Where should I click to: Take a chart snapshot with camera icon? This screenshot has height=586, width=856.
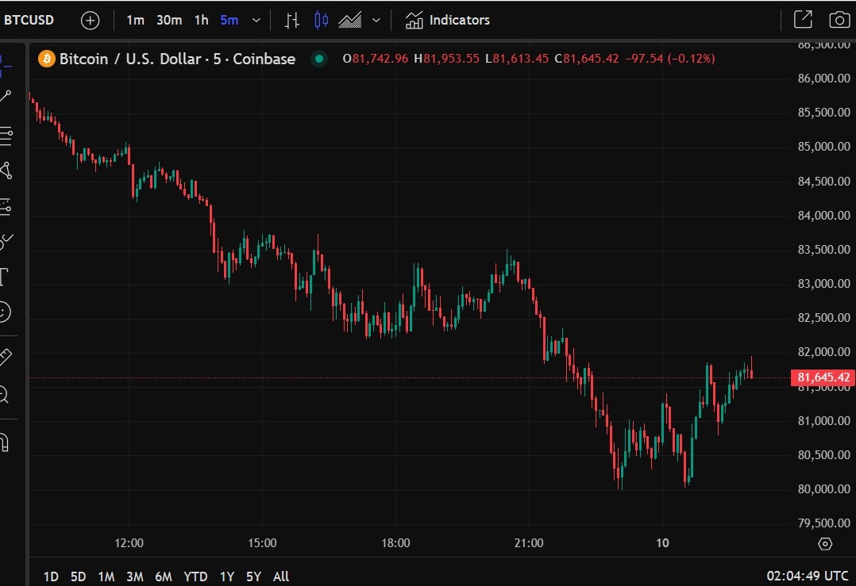pyautogui.click(x=838, y=20)
